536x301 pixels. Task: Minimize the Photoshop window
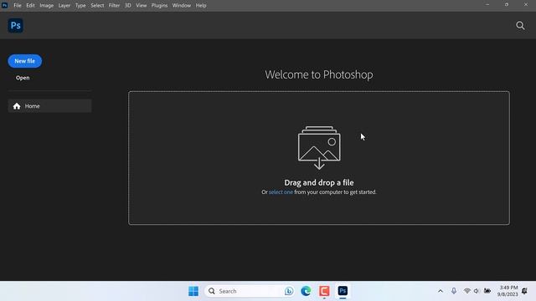tap(487, 5)
